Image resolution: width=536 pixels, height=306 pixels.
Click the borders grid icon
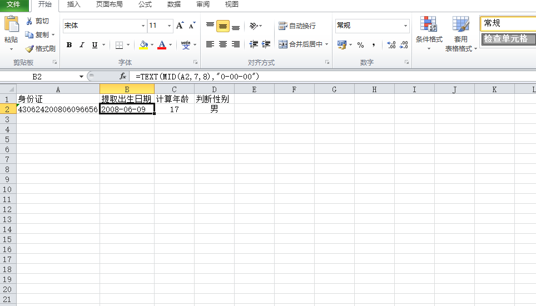(118, 45)
